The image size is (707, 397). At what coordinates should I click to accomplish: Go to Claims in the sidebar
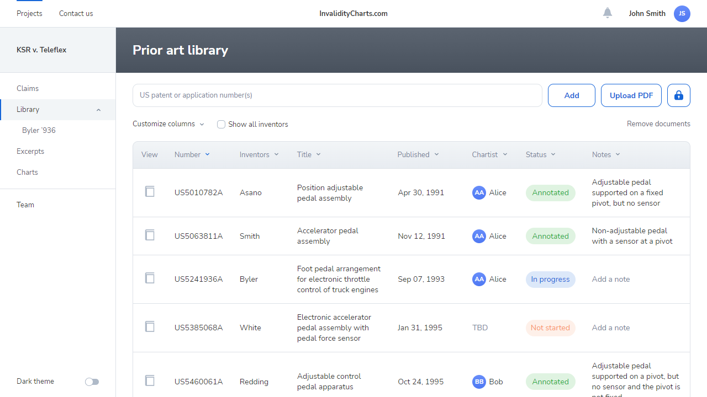28,88
